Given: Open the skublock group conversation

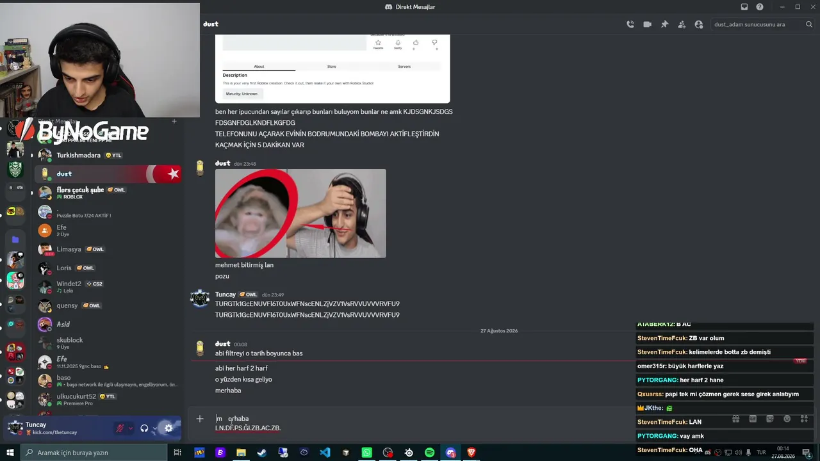Looking at the screenshot, I should tap(108, 343).
